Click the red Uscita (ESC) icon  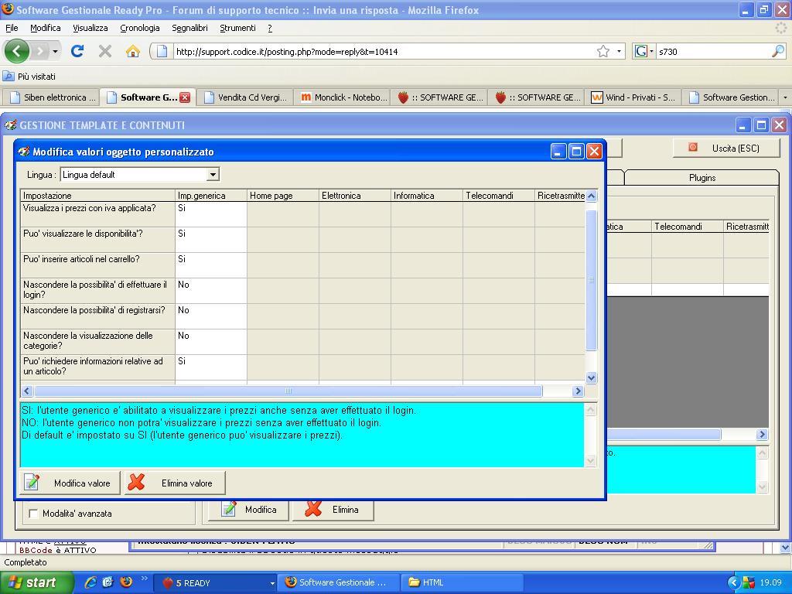(693, 147)
